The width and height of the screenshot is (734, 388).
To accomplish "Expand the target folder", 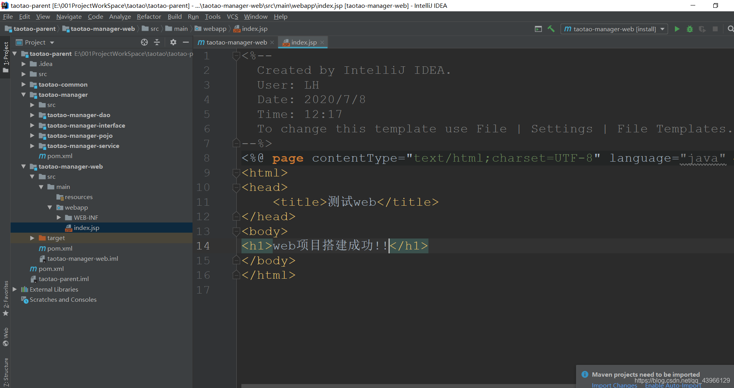I will 32,238.
